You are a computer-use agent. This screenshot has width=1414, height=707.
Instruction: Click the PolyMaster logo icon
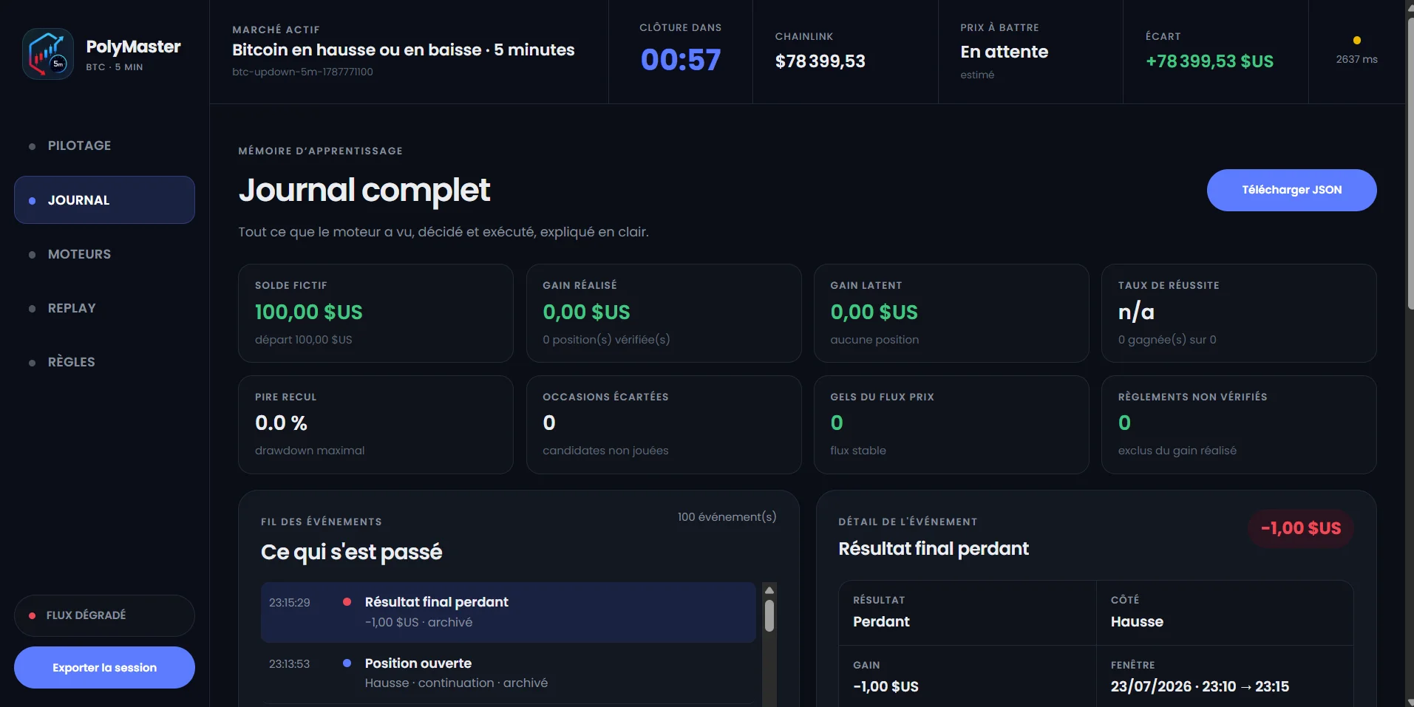(48, 54)
